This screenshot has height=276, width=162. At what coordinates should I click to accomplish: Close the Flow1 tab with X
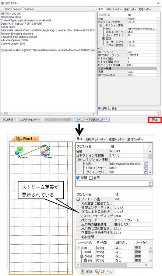[35, 139]
